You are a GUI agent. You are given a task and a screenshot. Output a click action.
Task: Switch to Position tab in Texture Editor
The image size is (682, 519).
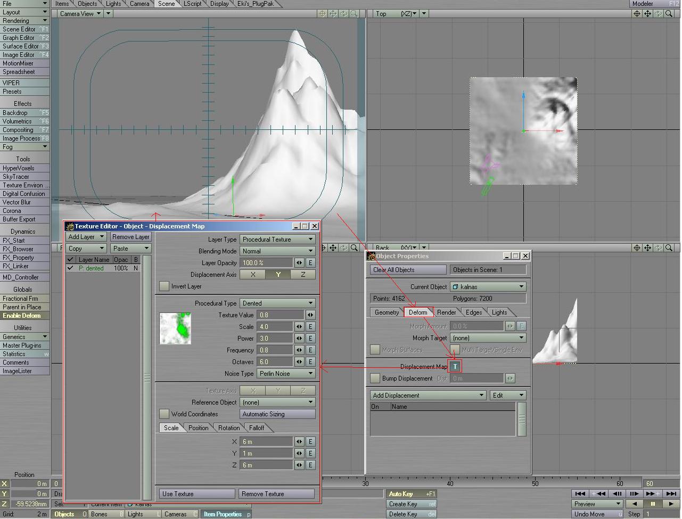199,428
